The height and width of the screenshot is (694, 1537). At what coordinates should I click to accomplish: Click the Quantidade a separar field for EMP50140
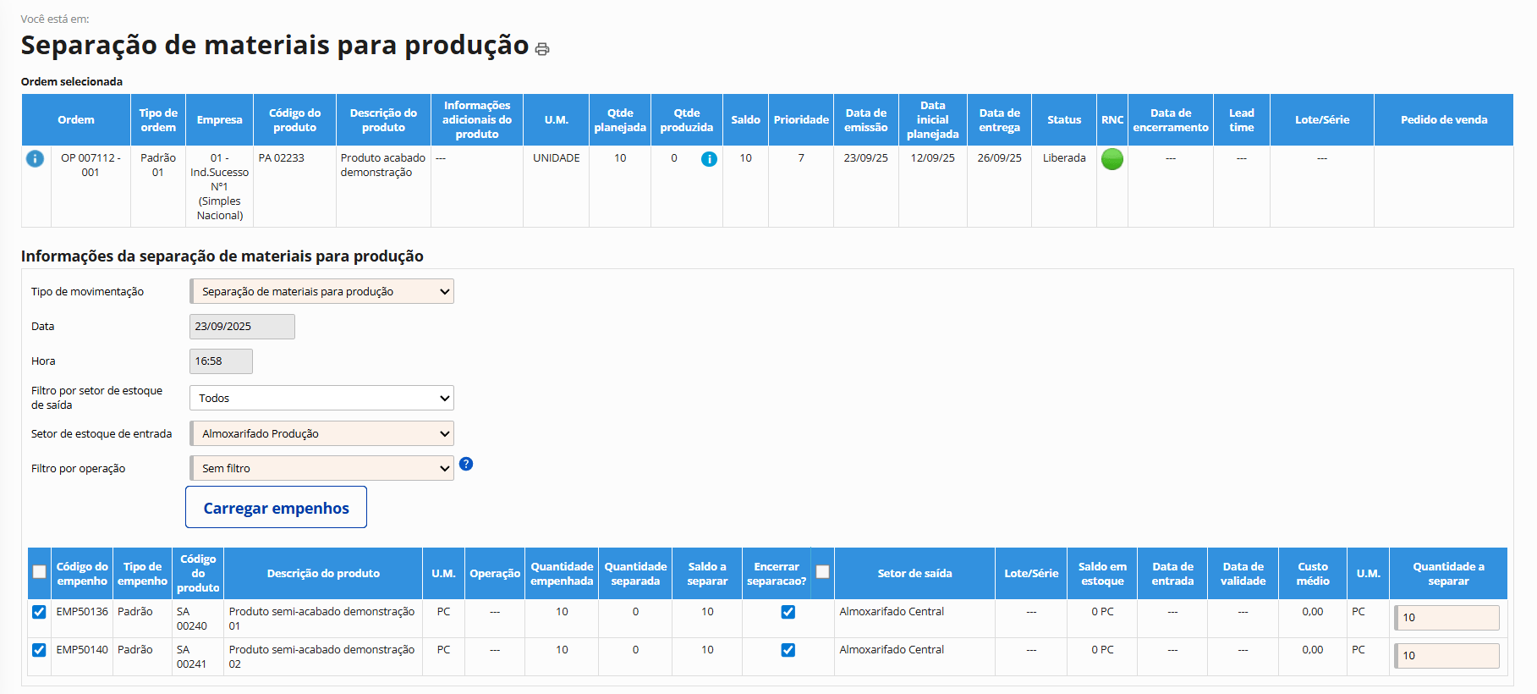[x=1447, y=656]
